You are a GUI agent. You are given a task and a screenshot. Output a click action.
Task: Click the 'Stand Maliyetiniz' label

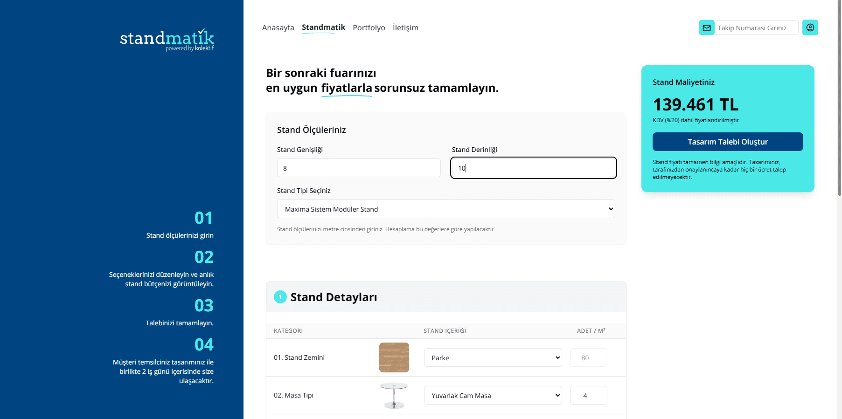(683, 82)
